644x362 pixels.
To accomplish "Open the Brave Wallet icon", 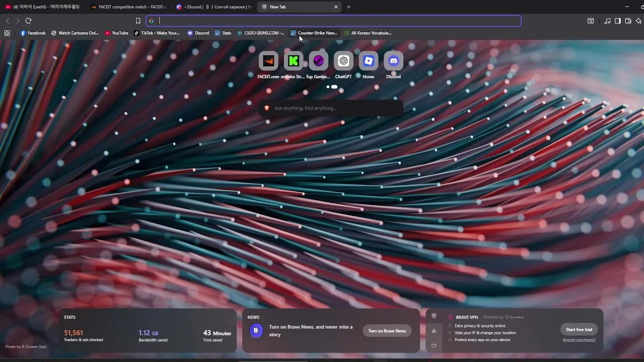I will 628,21.
